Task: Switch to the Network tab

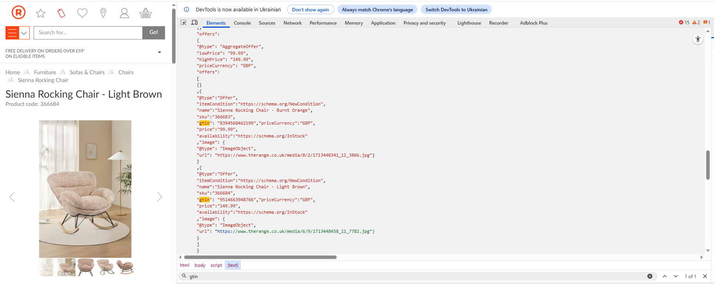Action: 292,23
